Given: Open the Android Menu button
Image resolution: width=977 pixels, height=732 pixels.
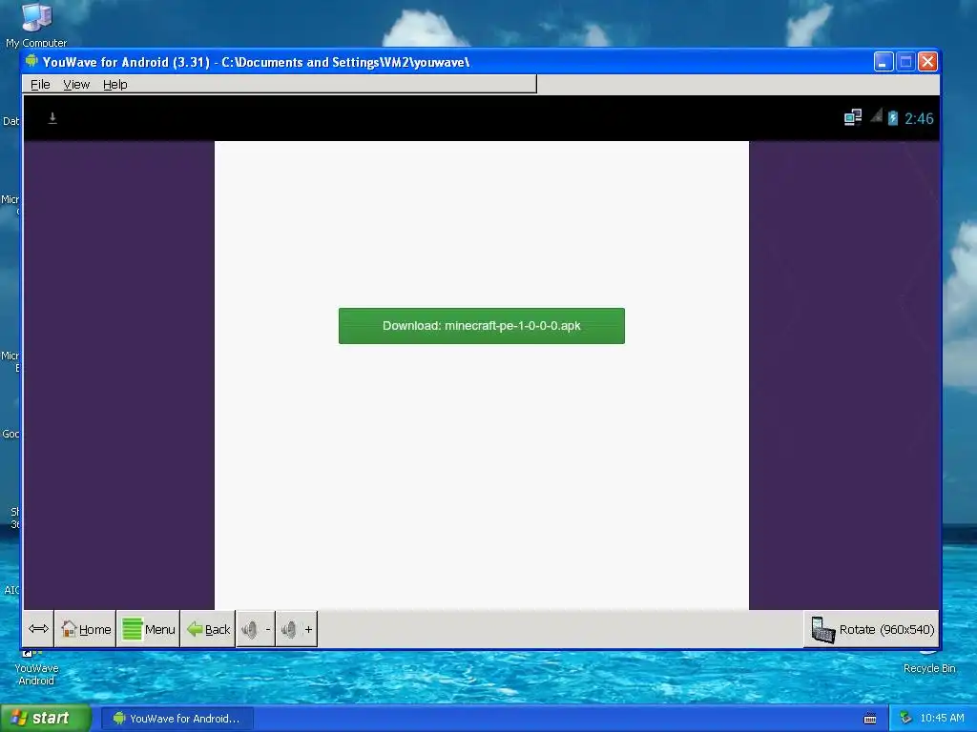Looking at the screenshot, I should [x=148, y=629].
